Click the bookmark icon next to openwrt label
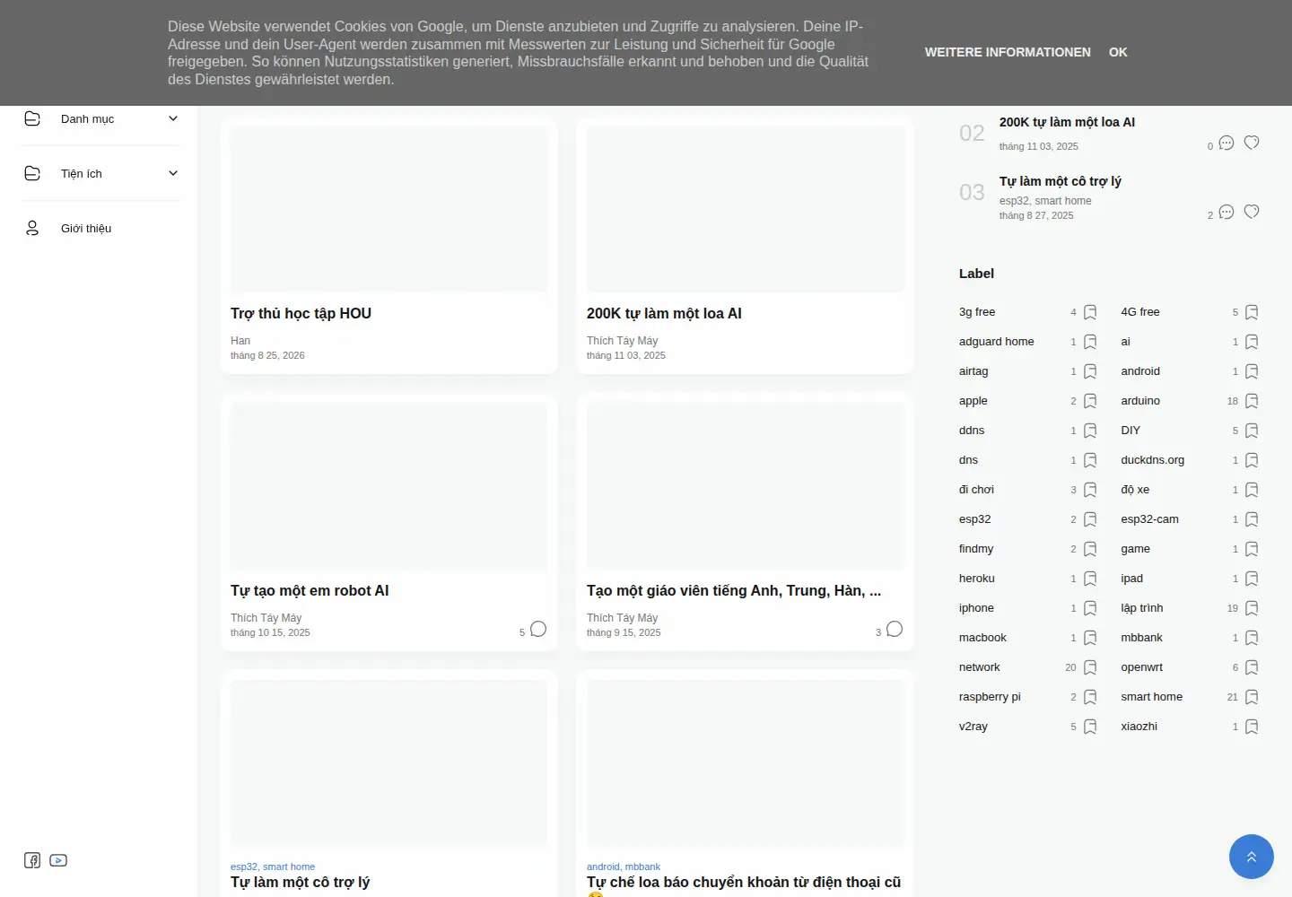This screenshot has height=897, width=1292. pos(1252,667)
